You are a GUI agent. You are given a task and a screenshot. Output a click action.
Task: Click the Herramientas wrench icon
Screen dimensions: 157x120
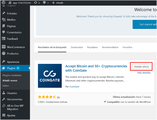(4, 99)
